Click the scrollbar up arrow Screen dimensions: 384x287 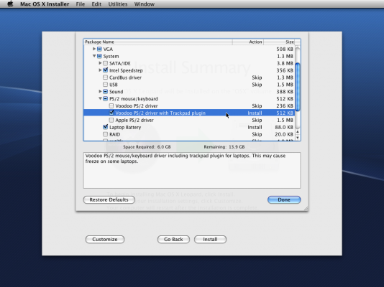coord(298,132)
